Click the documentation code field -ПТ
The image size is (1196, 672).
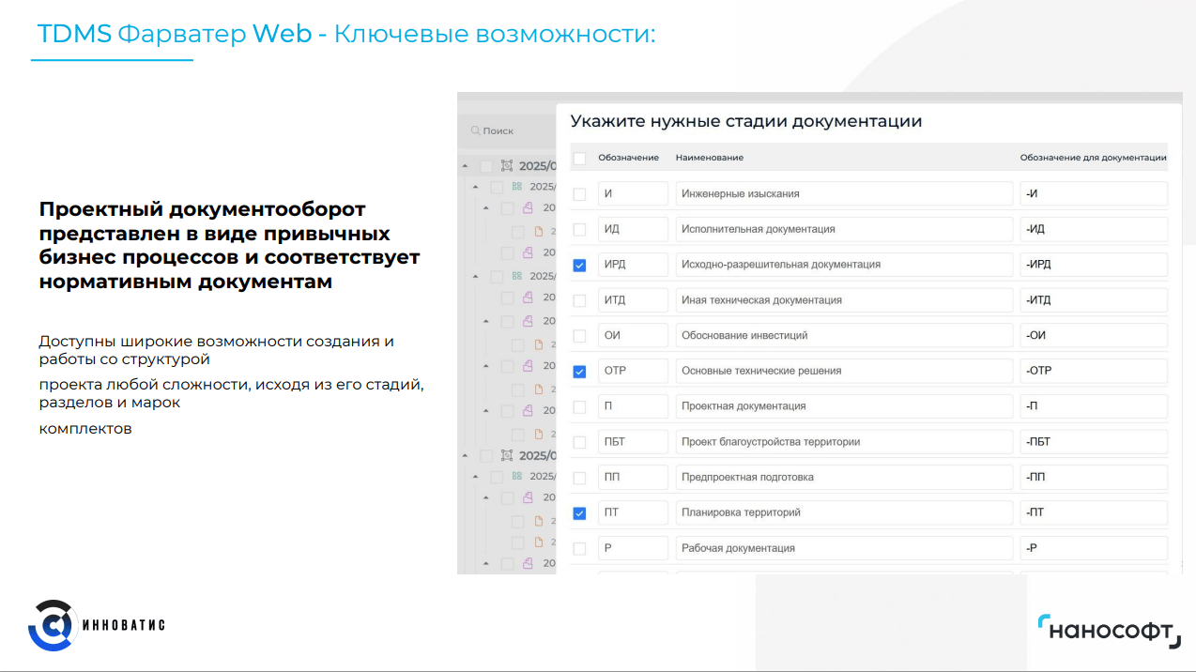(1094, 512)
